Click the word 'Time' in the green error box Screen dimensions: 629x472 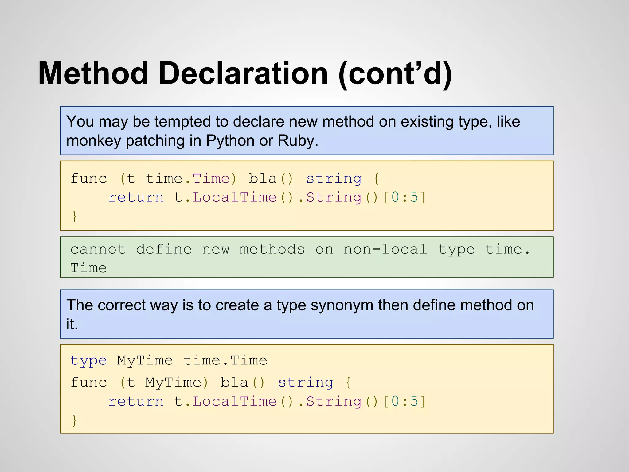[88, 268]
